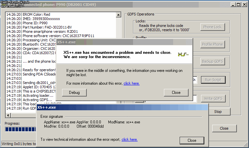The width and height of the screenshot is (249, 148).
Task: Click 'ModName: xs++.exe' text
Action: (124, 122)
